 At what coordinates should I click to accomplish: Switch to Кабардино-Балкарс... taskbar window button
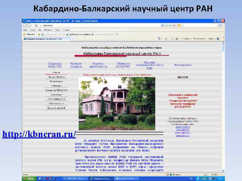[x=101, y=179]
